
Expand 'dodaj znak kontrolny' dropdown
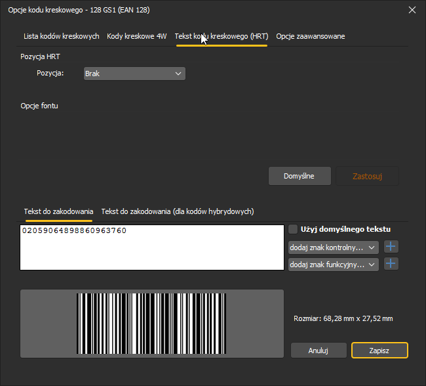[x=334, y=247]
